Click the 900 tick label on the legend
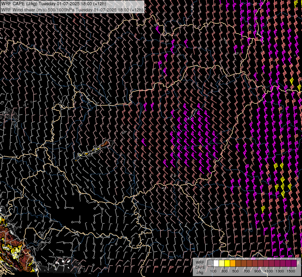Image resolution: width=302 pixels, height=277 pixels. pyautogui.click(x=258, y=271)
